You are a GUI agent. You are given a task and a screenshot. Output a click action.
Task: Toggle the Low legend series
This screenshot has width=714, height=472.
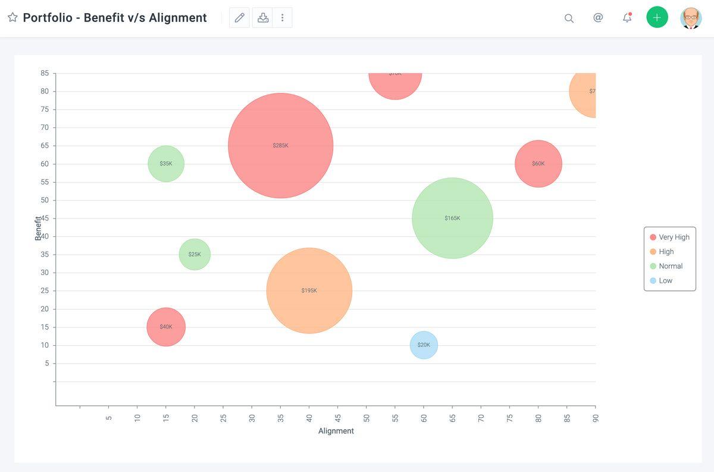pos(661,280)
